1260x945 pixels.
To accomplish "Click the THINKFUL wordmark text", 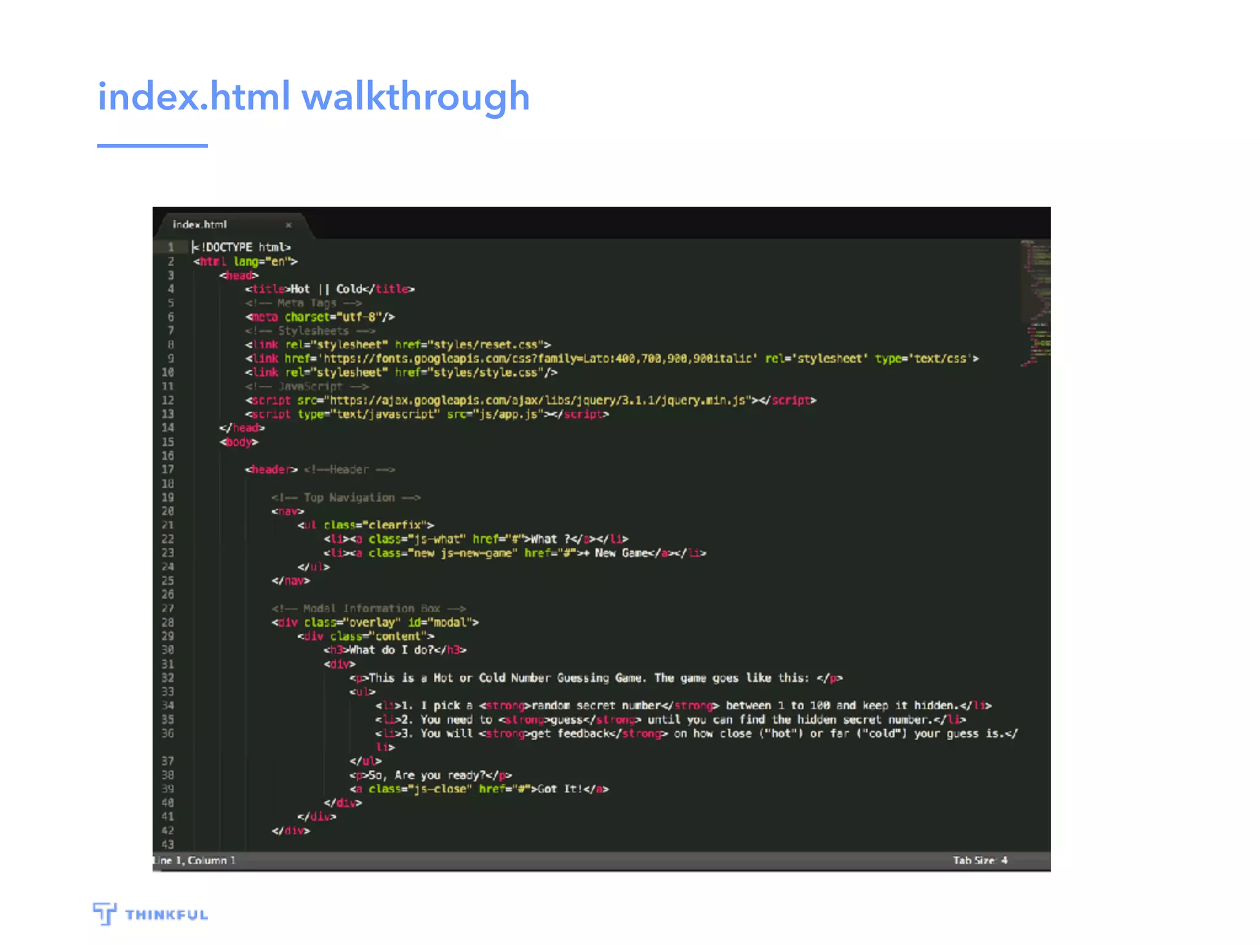I will [x=167, y=915].
